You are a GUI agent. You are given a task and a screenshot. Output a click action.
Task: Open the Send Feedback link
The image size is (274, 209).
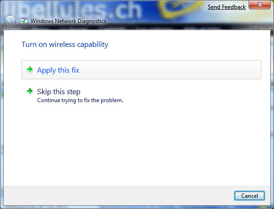227,7
